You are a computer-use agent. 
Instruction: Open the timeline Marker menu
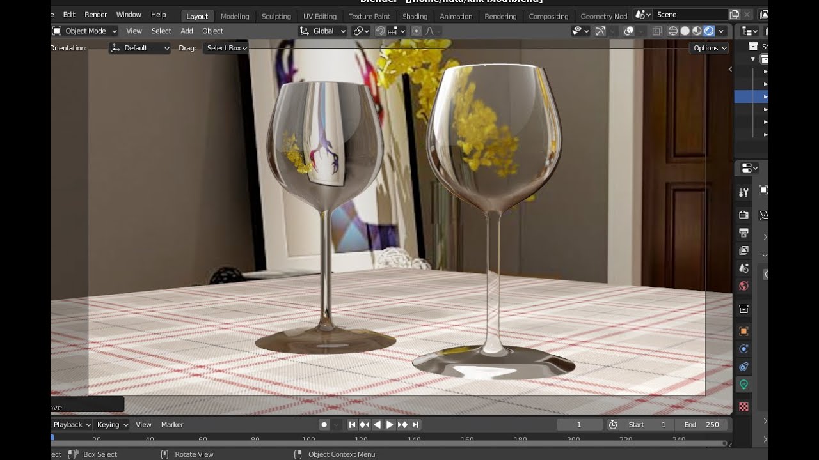(x=172, y=425)
